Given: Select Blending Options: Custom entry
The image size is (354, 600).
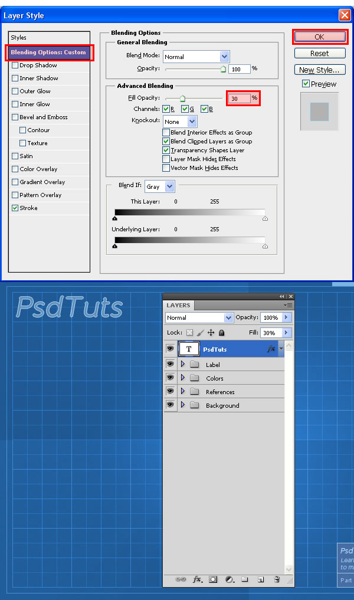Looking at the screenshot, I should [x=50, y=53].
